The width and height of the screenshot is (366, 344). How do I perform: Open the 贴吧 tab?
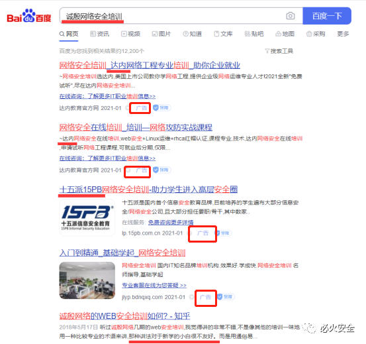click(254, 34)
